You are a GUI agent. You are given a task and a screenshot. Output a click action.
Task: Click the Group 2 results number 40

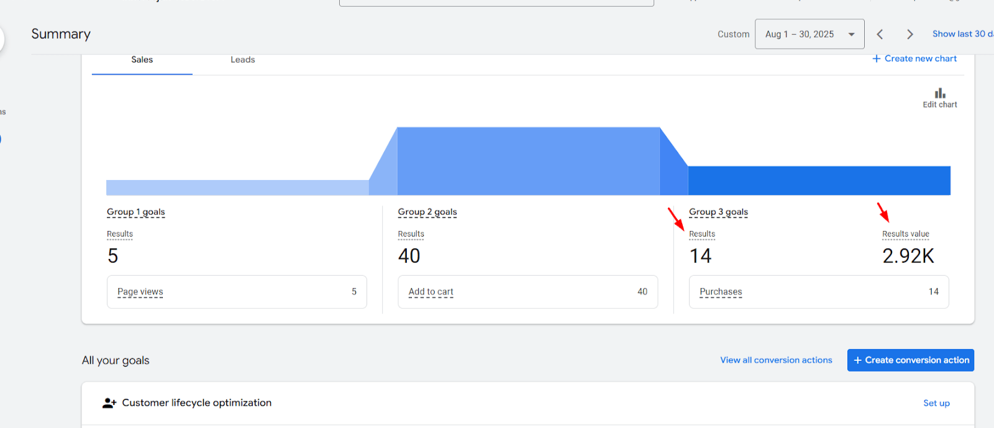pos(409,256)
